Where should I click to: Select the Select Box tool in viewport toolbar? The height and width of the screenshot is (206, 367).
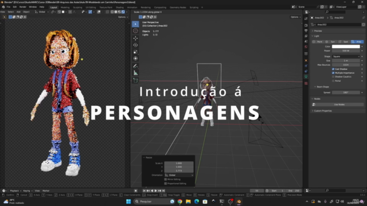pyautogui.click(x=135, y=24)
